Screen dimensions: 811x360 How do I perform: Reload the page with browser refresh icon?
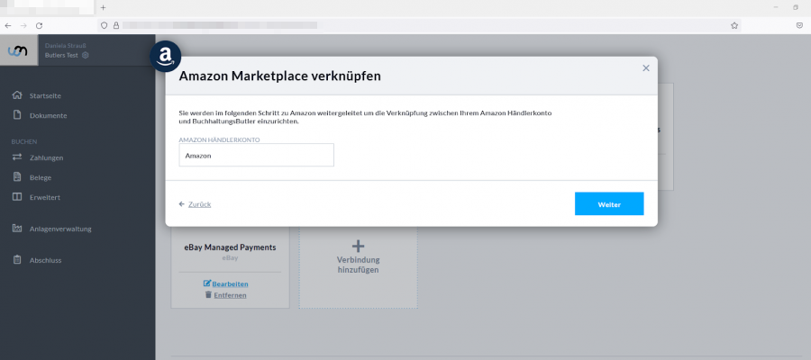click(x=39, y=26)
